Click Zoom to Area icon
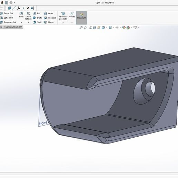The height and width of the screenshot is (178, 178). point(86,28)
